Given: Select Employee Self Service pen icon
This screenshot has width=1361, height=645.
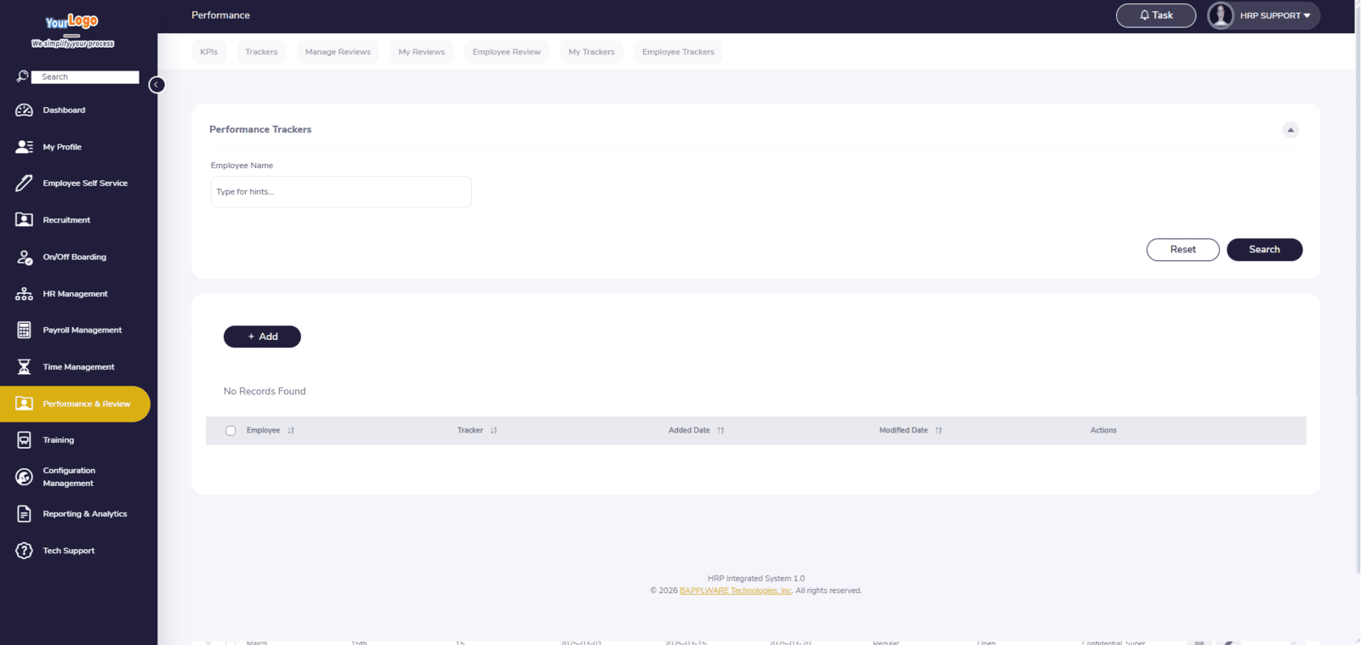Looking at the screenshot, I should click(24, 183).
